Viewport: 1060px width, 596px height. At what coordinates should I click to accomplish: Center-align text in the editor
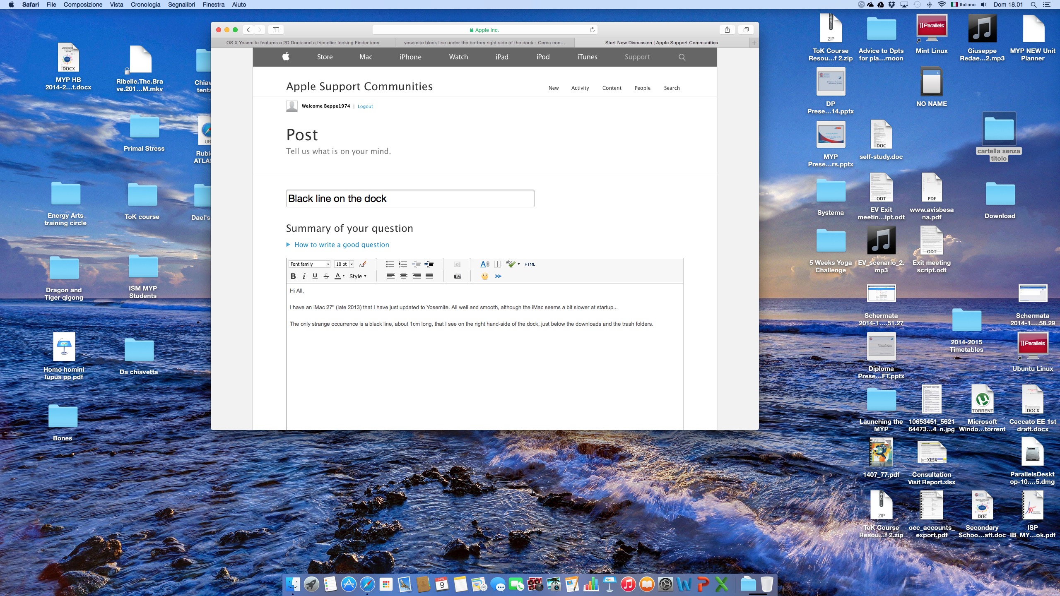coord(403,276)
